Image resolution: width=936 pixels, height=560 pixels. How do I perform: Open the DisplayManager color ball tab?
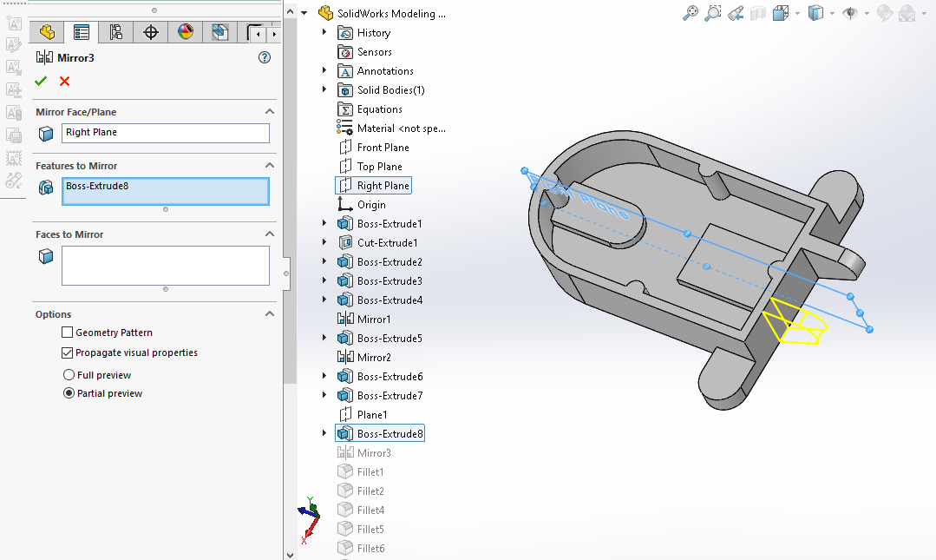coord(185,33)
